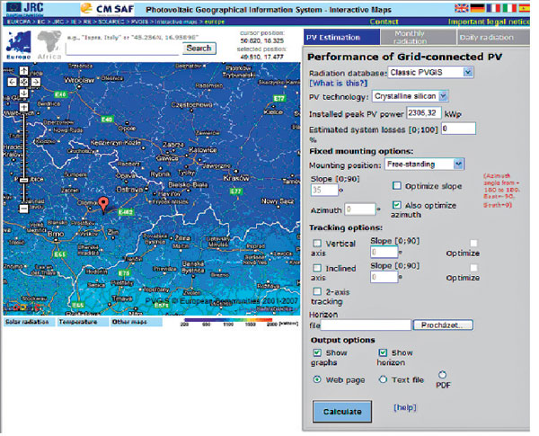Open the Contact link
Image resolution: width=539 pixels, height=436 pixels.
tap(384, 22)
